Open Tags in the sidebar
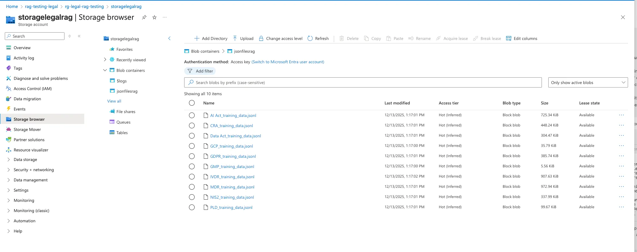 click(x=18, y=68)
